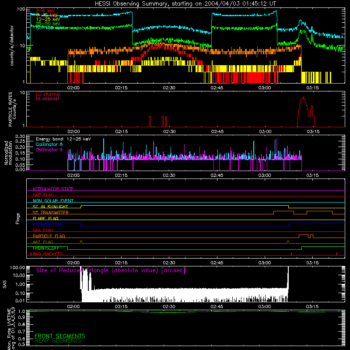The height and width of the screenshot is (350, 350).
Task: Click the 100.00 y-axis value on SAS panel
Action: (x=17, y=267)
